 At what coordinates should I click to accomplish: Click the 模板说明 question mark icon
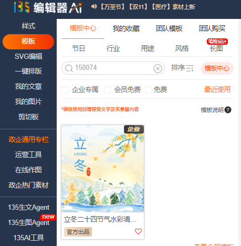click(x=228, y=110)
